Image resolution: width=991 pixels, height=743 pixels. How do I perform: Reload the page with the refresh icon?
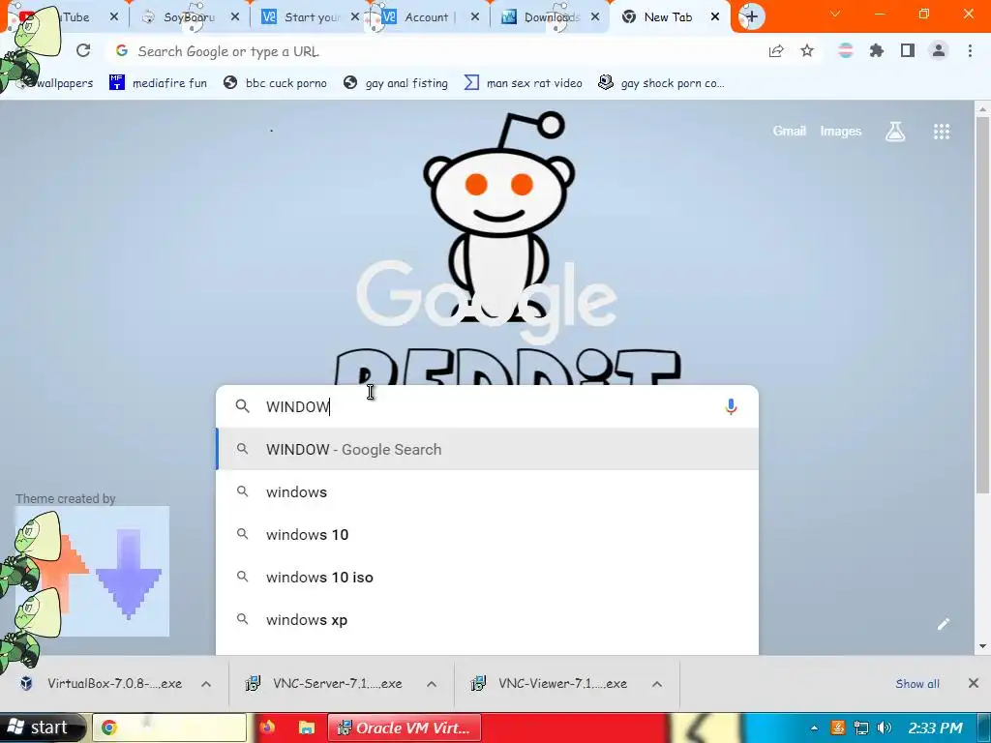[83, 50]
